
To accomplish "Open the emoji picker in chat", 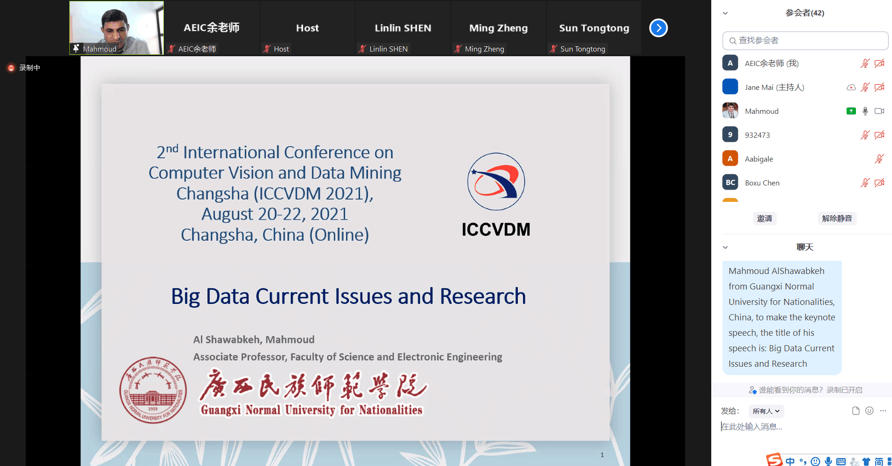I will 869,411.
